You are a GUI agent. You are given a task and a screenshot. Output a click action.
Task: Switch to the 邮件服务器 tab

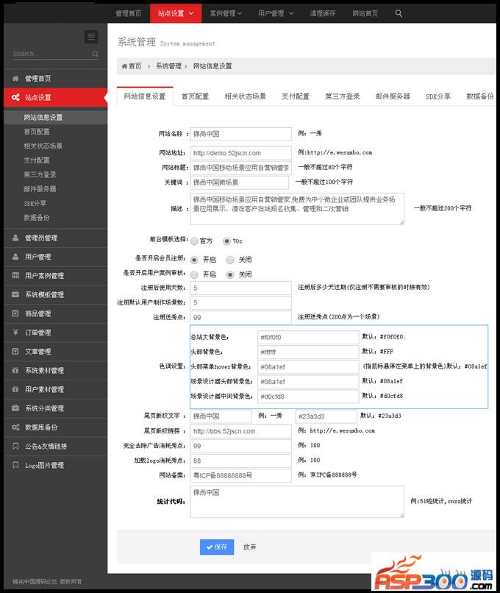point(393,96)
